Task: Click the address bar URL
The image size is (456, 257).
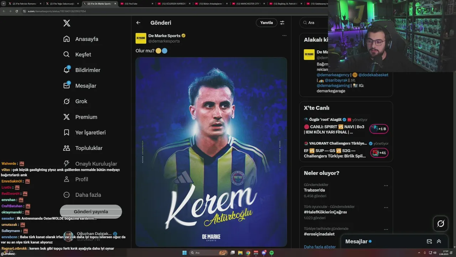Action: click(57, 11)
